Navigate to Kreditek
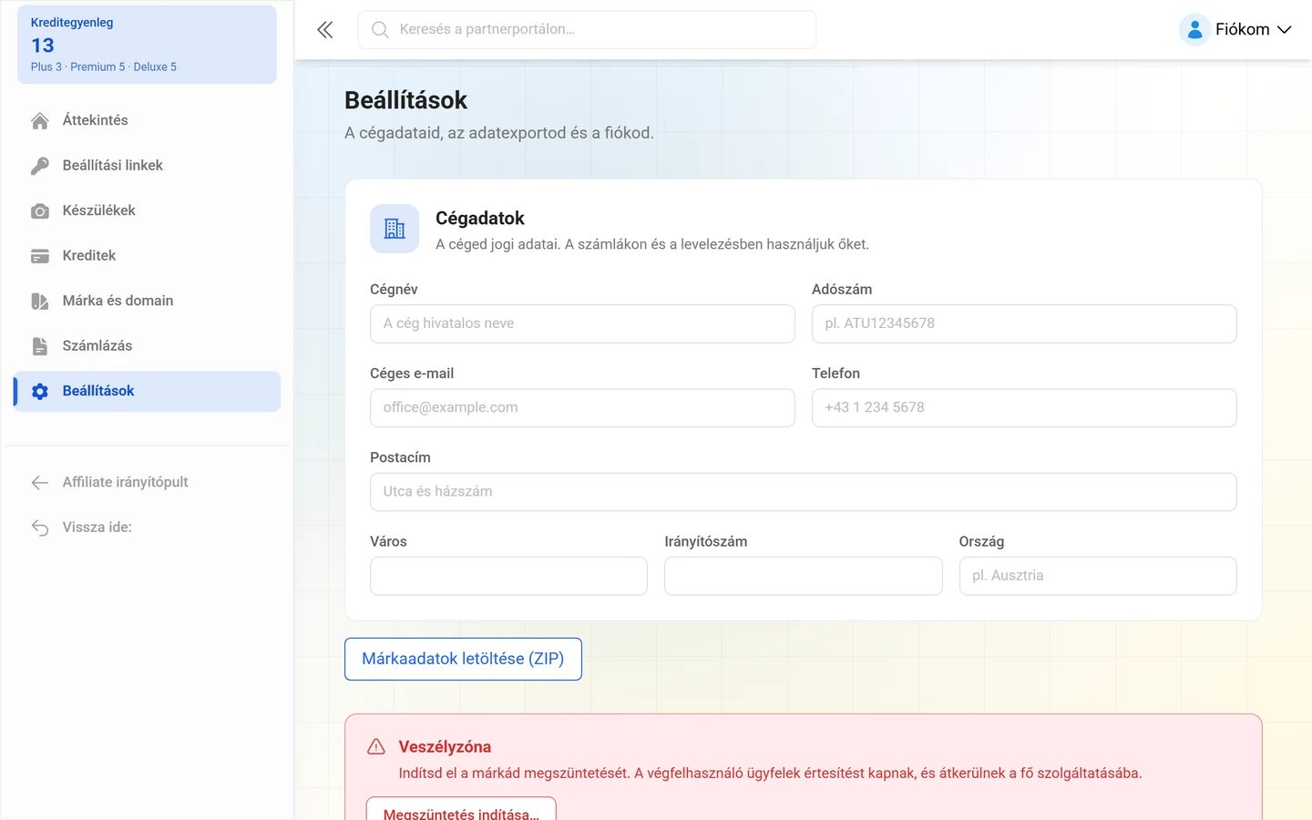 coord(147,256)
